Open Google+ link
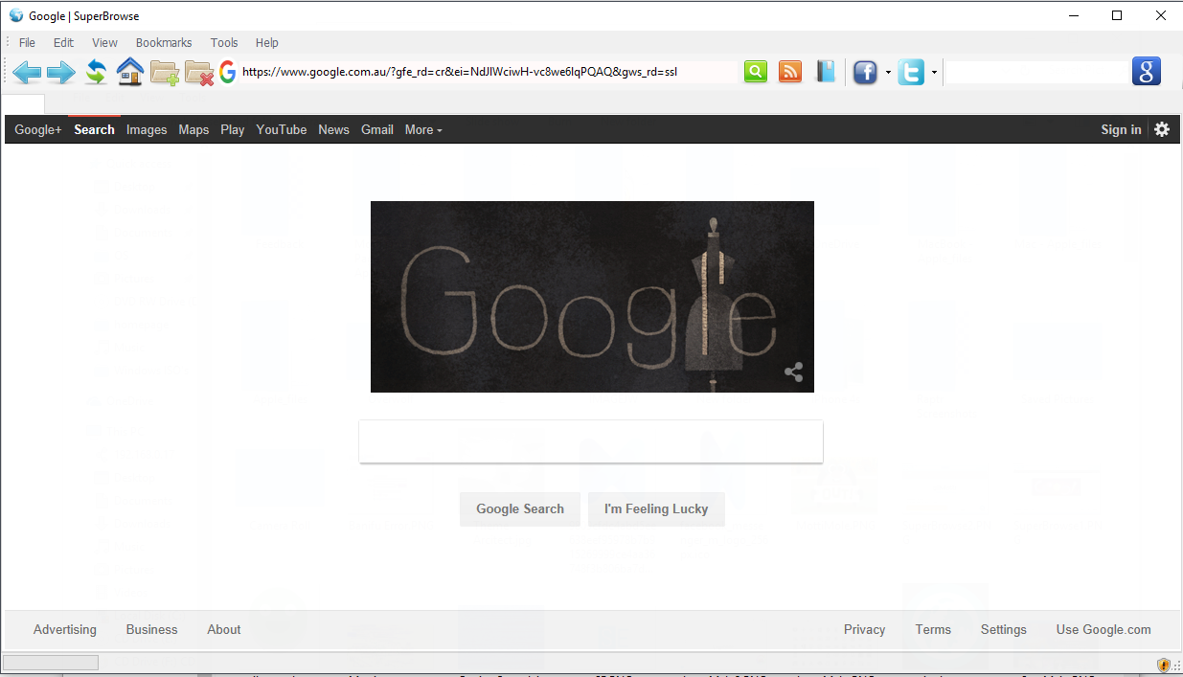 38,129
